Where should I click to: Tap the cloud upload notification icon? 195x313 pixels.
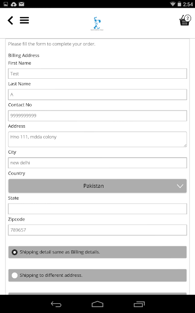tap(14, 4)
